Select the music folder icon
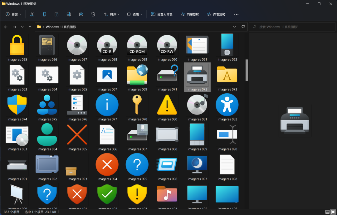The height and width of the screenshot is (215, 337). click(x=167, y=194)
